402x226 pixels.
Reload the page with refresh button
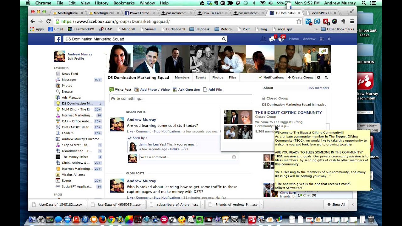pos(48,21)
